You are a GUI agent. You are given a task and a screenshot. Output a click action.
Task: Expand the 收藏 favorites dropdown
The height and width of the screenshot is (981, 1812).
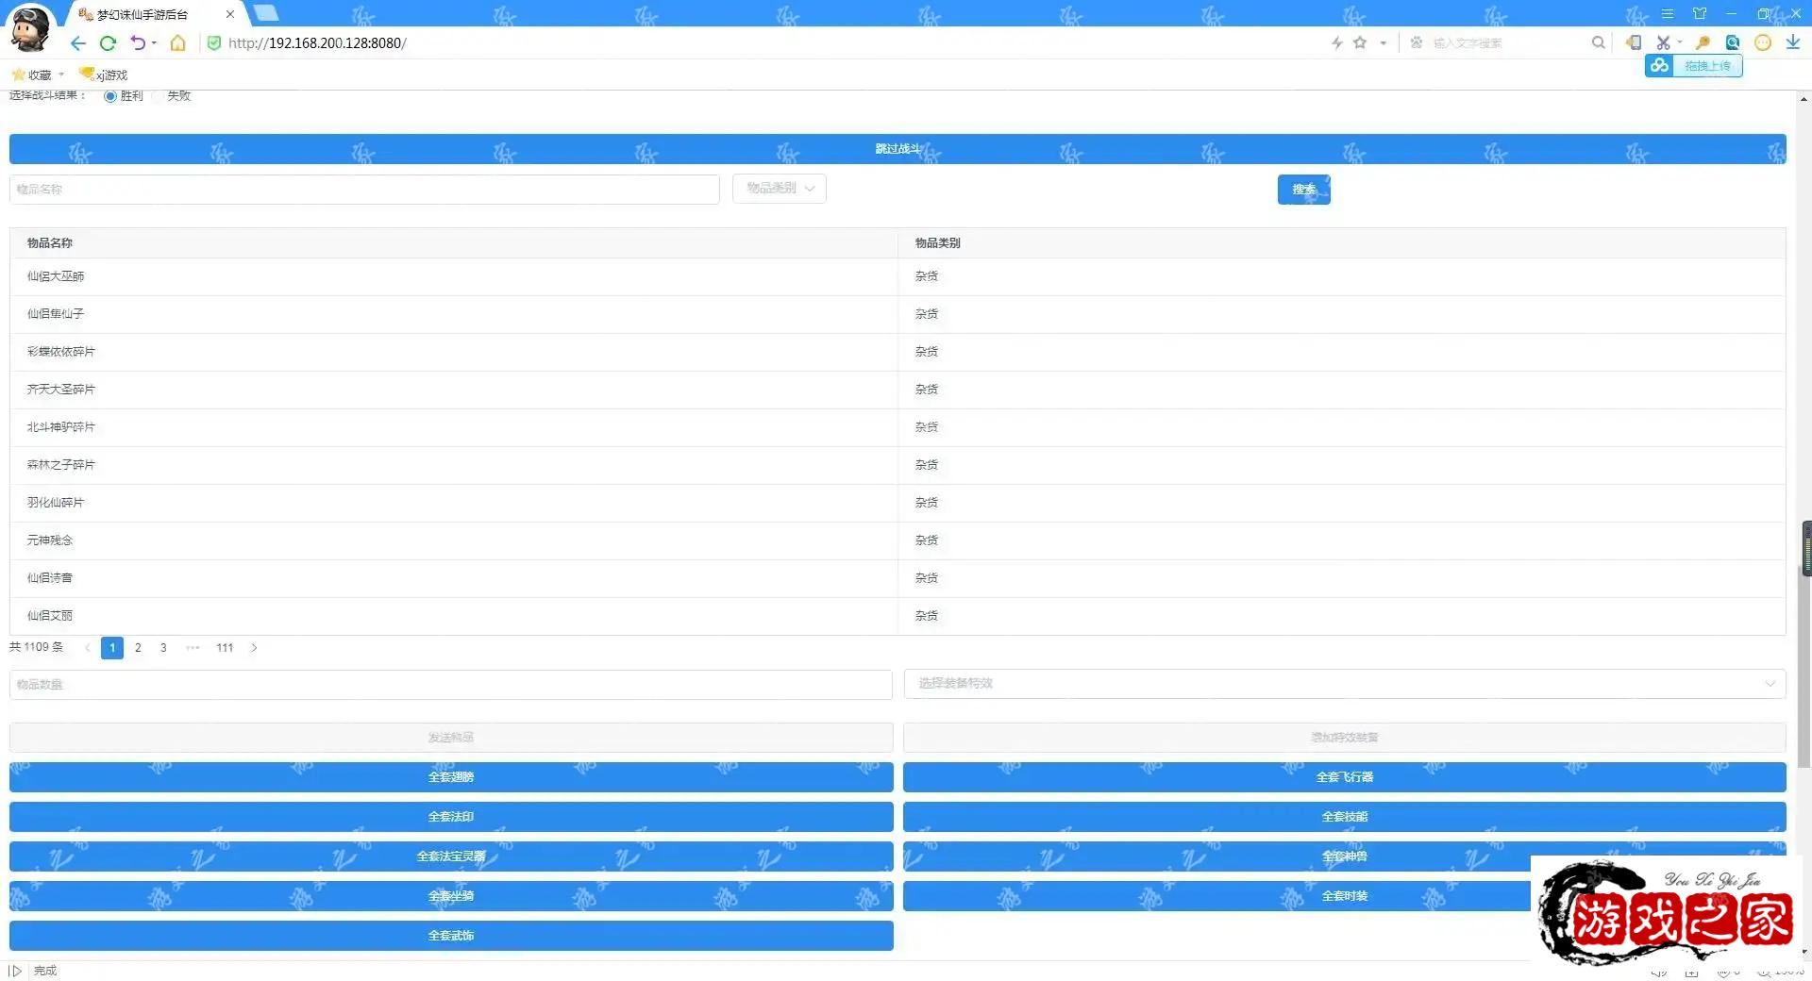click(40, 75)
